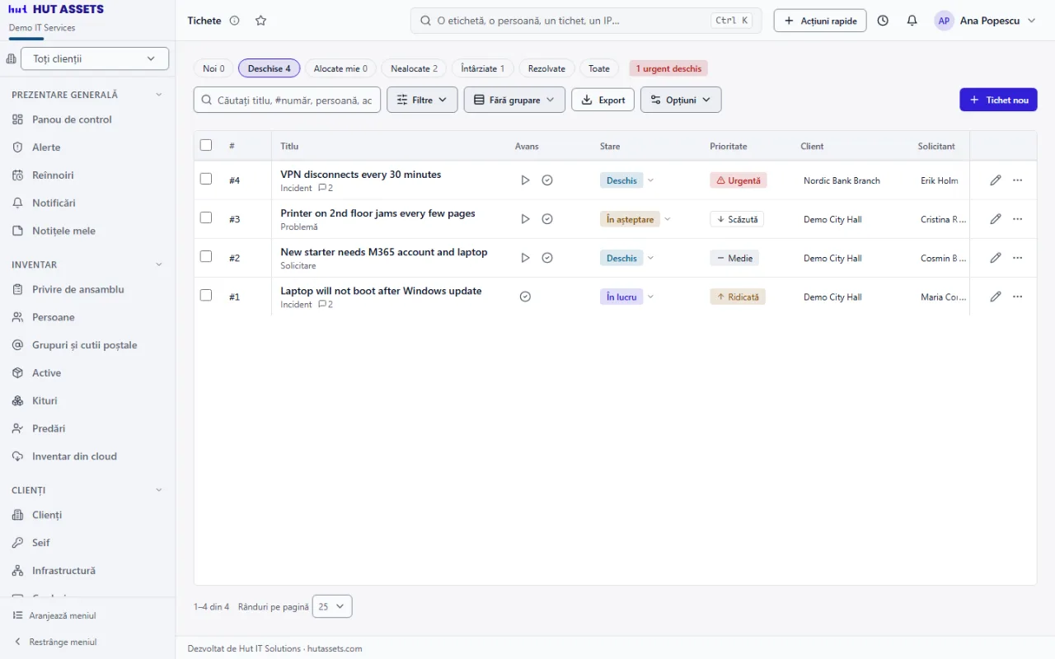The width and height of the screenshot is (1055, 659).
Task: Start work on ticket #4 play icon
Action: pyautogui.click(x=525, y=180)
